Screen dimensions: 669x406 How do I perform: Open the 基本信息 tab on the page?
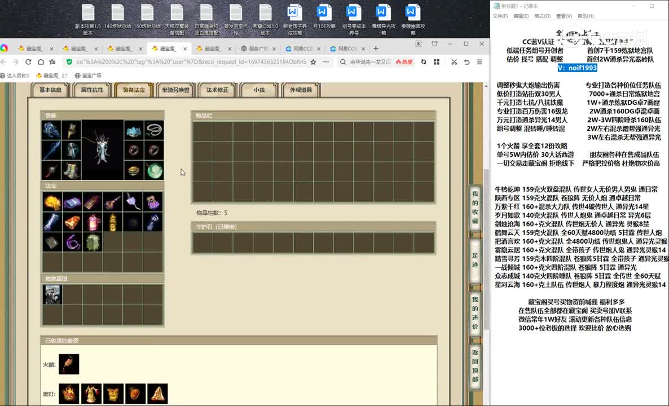click(50, 90)
